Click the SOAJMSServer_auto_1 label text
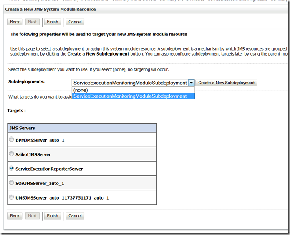 [x=40, y=183]
